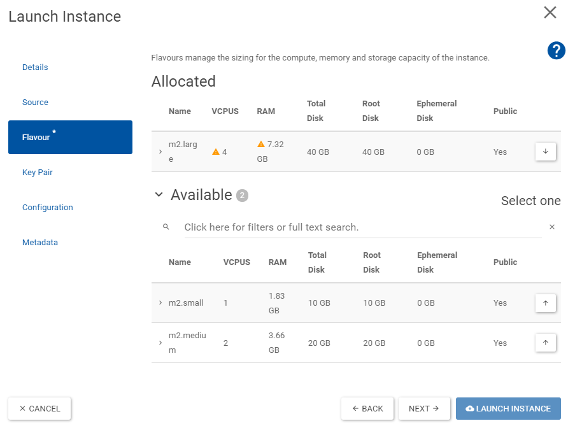Image resolution: width=568 pixels, height=428 pixels.
Task: Go to the Key Pair step
Action: coord(37,173)
